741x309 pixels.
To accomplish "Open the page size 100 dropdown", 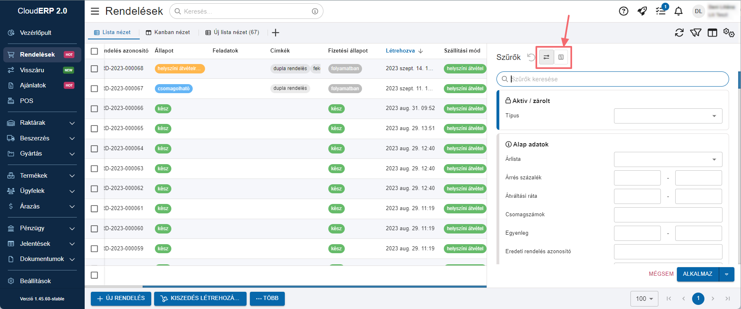I will point(644,299).
